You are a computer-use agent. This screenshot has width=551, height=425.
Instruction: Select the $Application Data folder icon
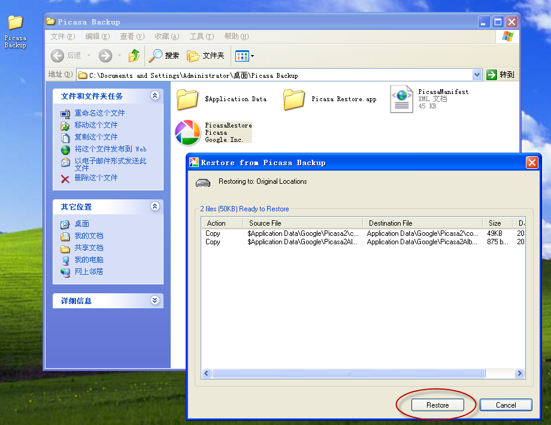click(187, 99)
